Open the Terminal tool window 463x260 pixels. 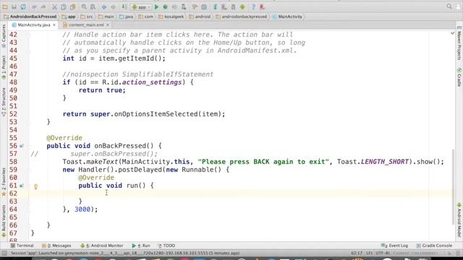[22, 246]
